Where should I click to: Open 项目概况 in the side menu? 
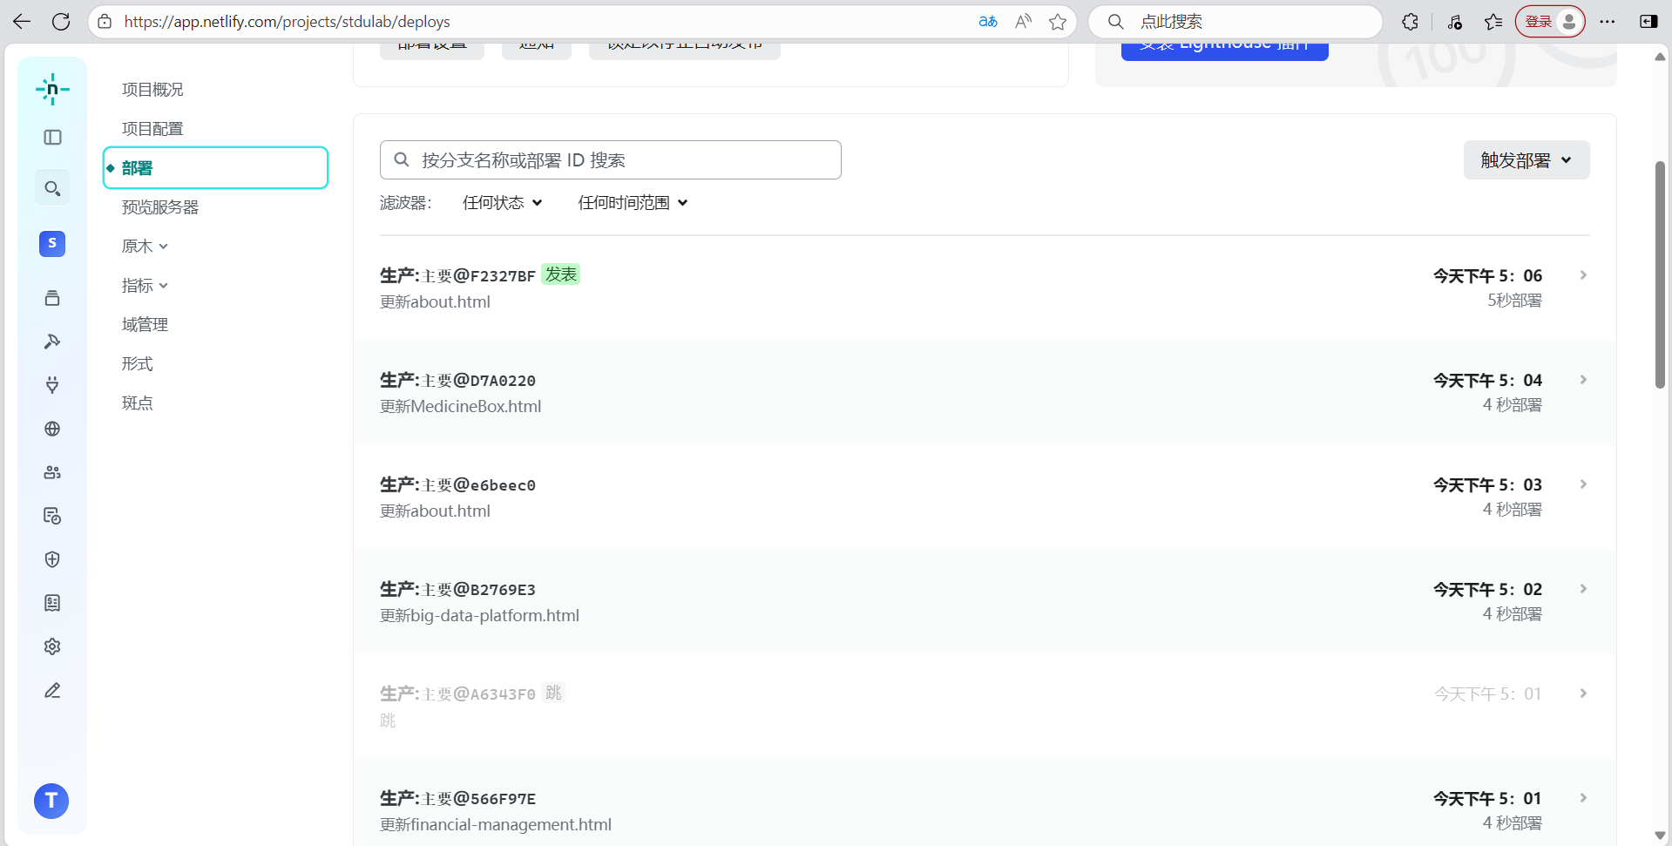pos(152,90)
